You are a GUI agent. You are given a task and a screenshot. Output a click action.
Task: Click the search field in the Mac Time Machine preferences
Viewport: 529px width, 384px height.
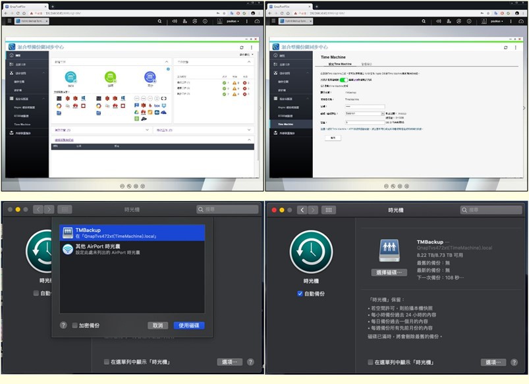(491, 210)
